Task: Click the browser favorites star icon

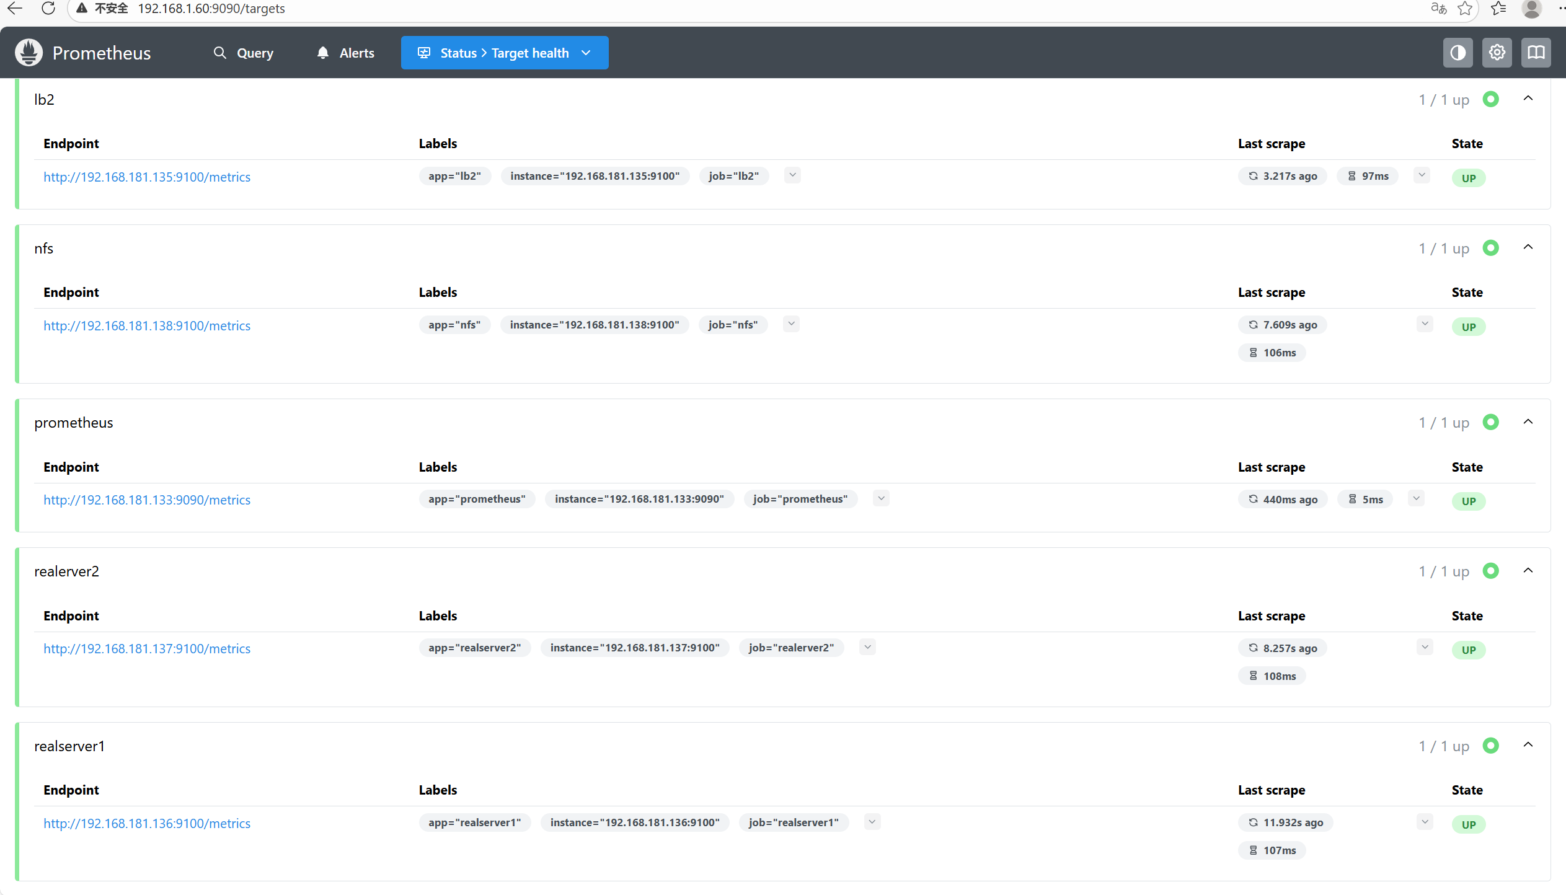Action: [x=1465, y=8]
